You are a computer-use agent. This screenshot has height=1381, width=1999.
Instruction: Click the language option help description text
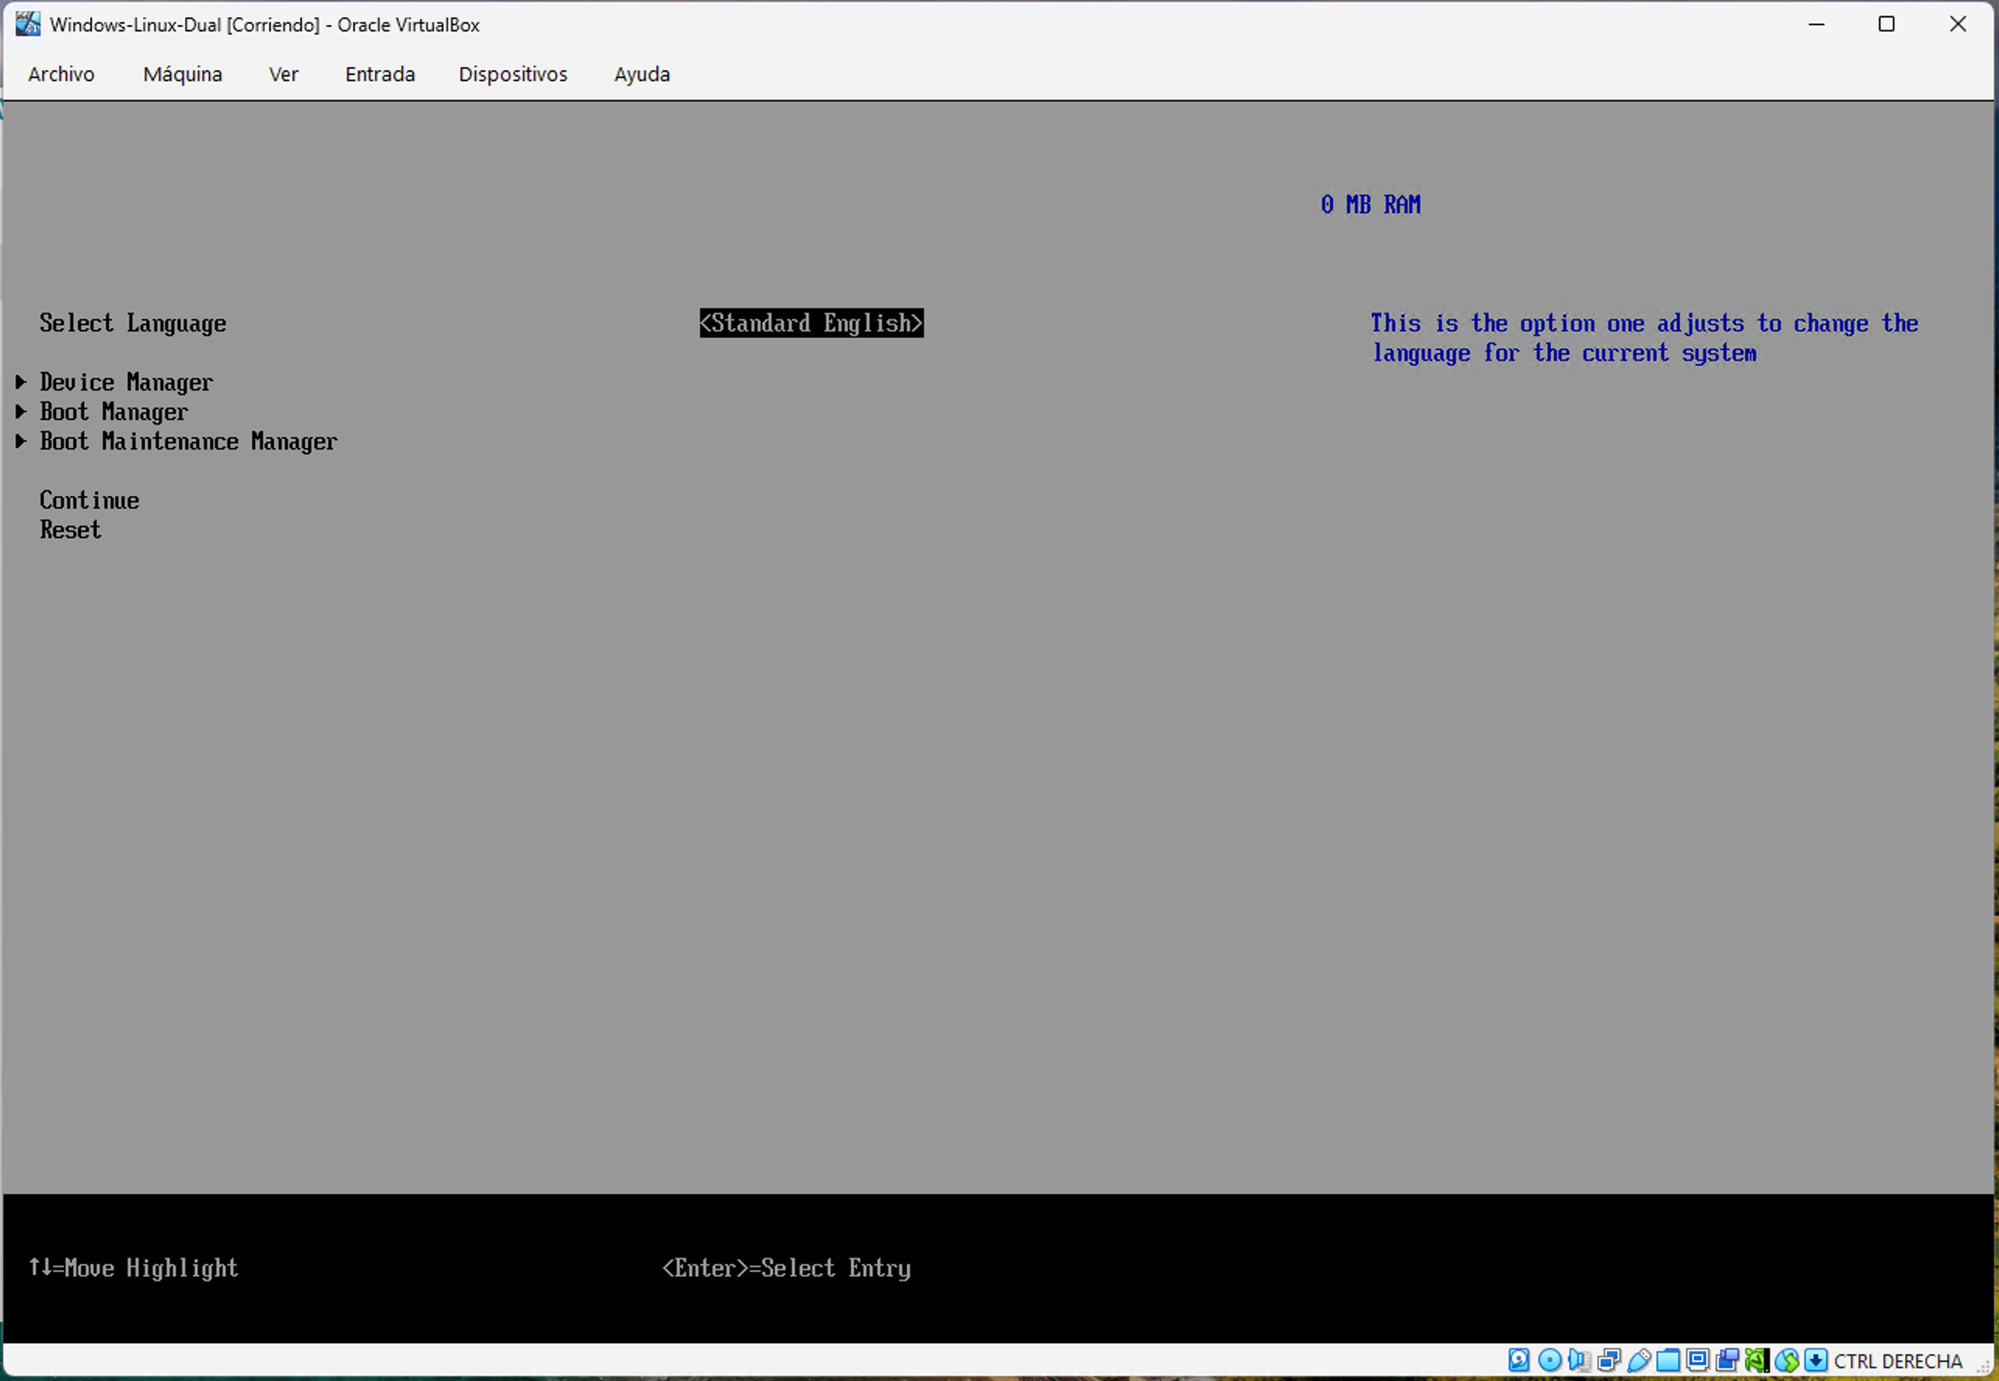(x=1644, y=338)
